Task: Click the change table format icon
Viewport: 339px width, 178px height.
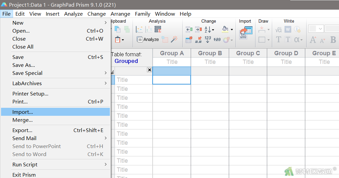Action: tap(189, 40)
